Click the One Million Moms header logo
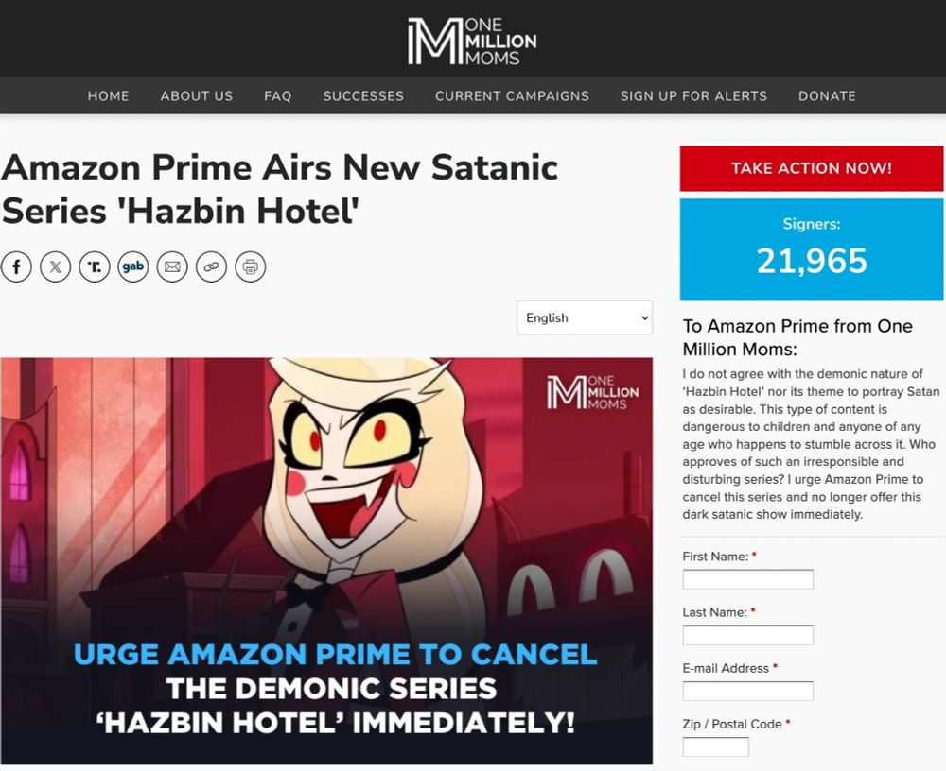This screenshot has width=946, height=771. (472, 41)
